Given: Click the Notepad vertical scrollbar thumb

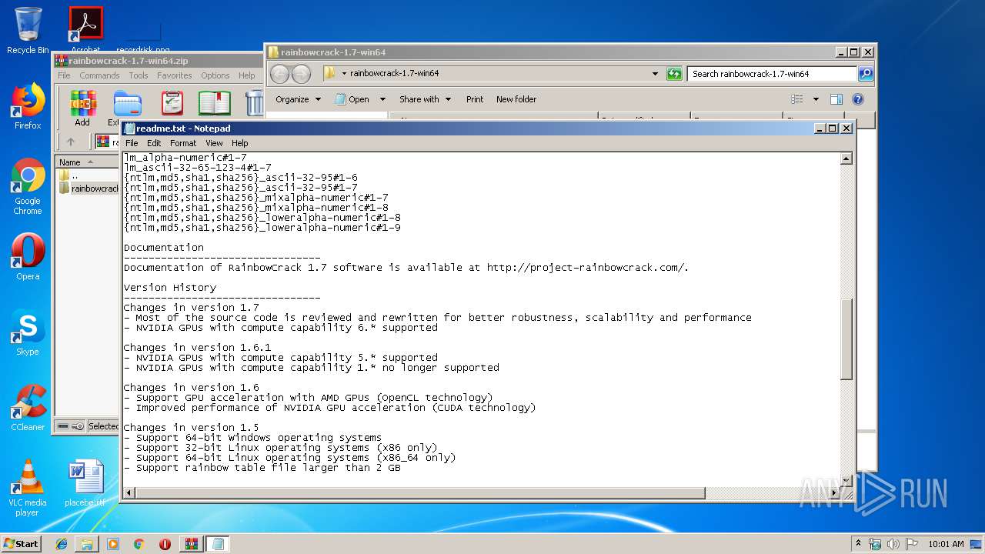Looking at the screenshot, I should [x=846, y=339].
